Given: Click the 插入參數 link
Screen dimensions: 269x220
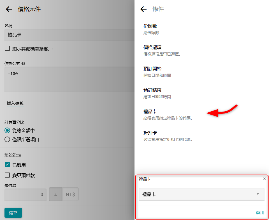Looking at the screenshot, I should (15, 103).
